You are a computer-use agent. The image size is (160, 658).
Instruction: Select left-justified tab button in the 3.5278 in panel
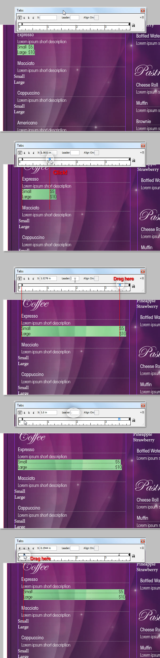[x=20, y=278]
